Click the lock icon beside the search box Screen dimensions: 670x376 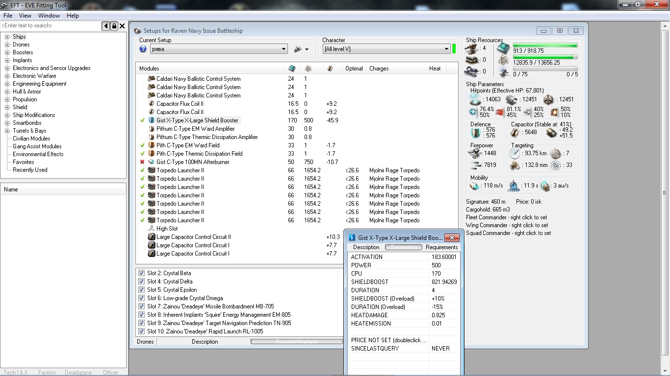pyautogui.click(x=114, y=26)
